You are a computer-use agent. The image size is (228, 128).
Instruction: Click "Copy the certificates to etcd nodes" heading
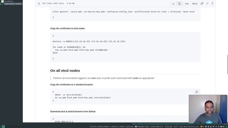coord(67,28)
